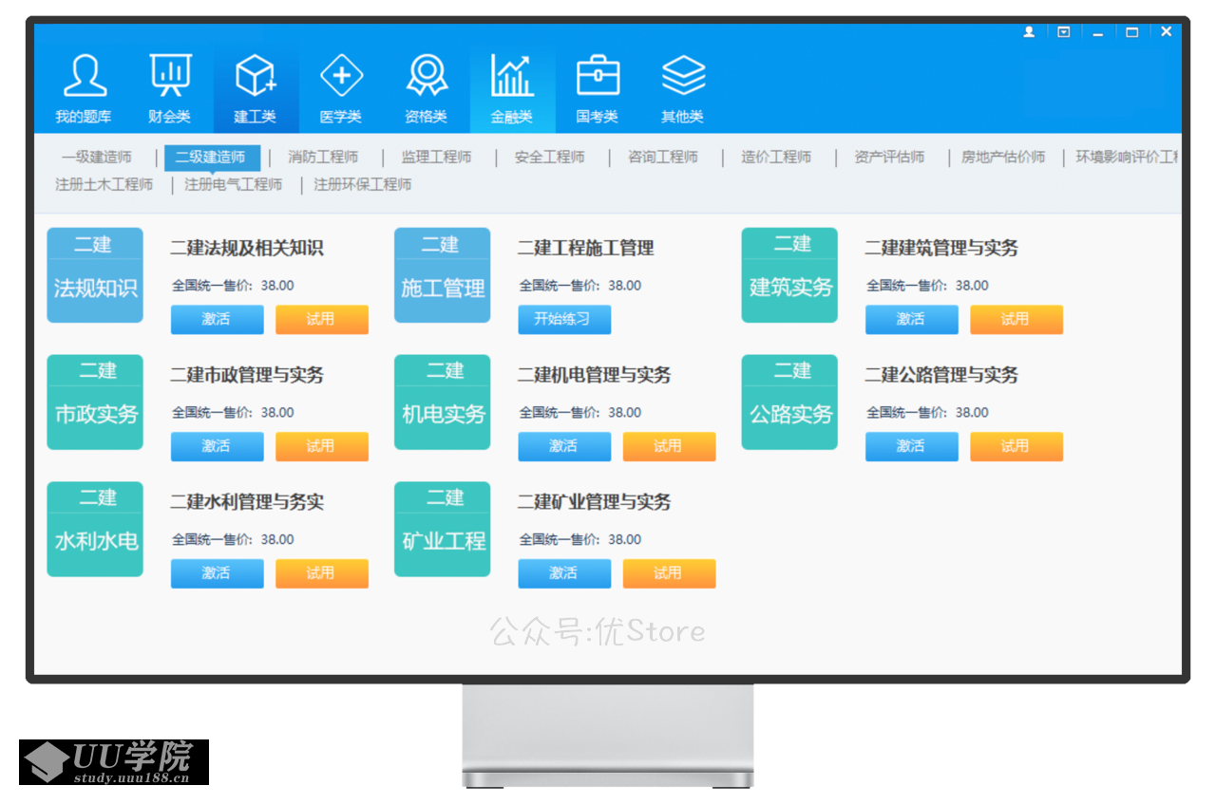
Task: Click the 二建 公路实务 course tile
Action: 789,402
